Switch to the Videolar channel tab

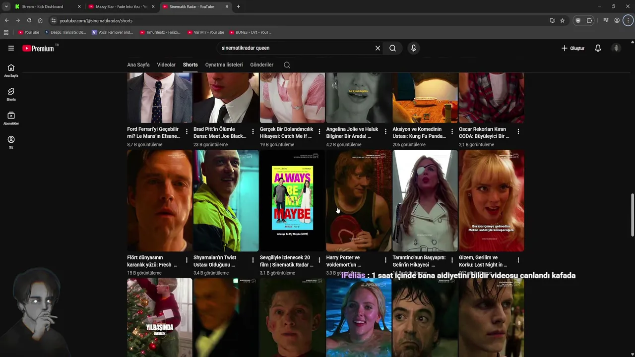click(x=166, y=64)
